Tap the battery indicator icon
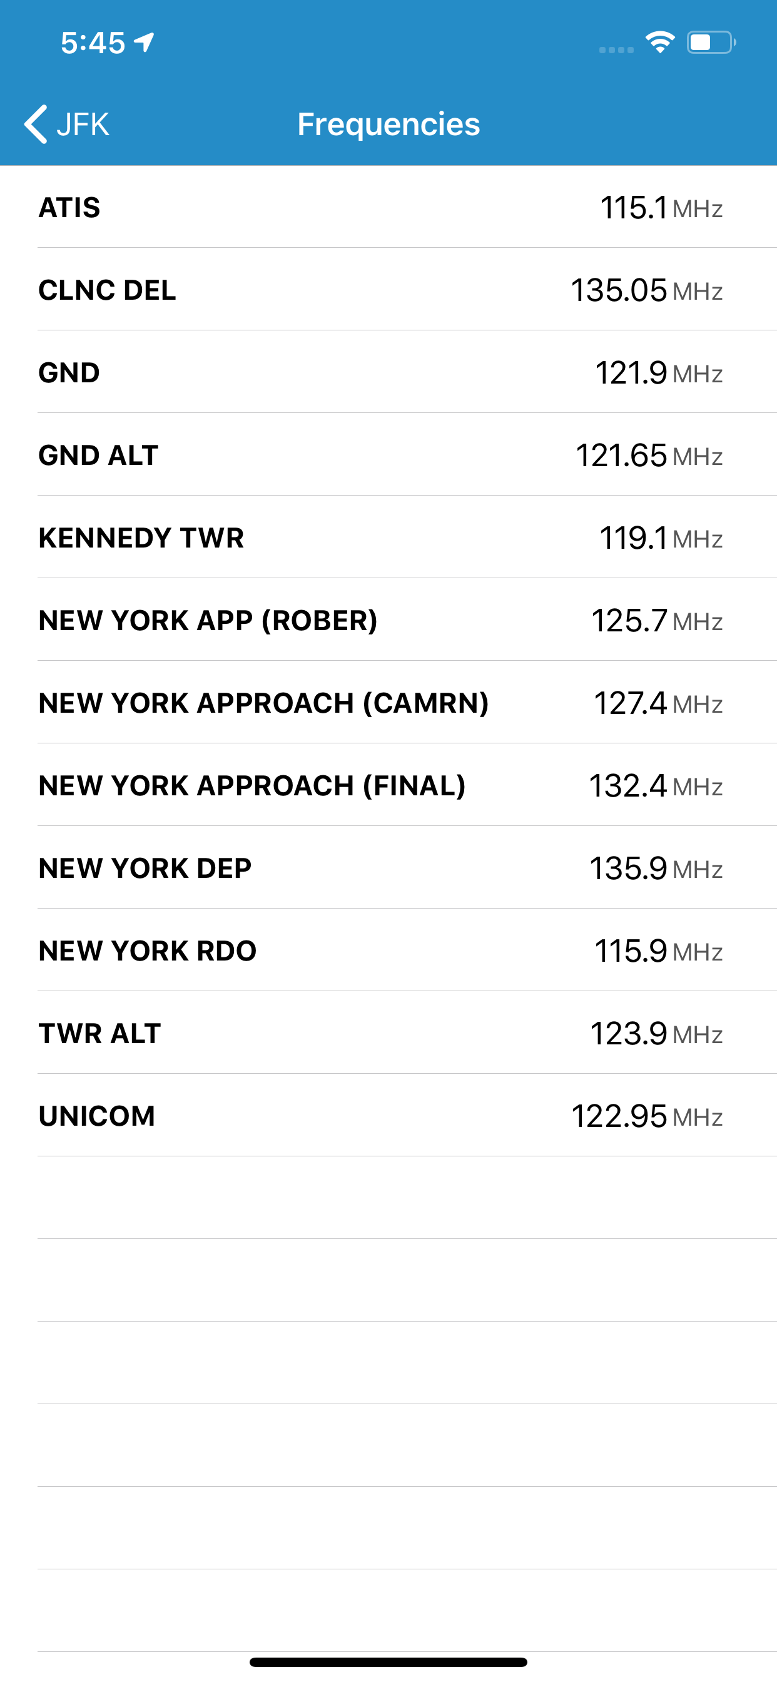 coord(711,43)
